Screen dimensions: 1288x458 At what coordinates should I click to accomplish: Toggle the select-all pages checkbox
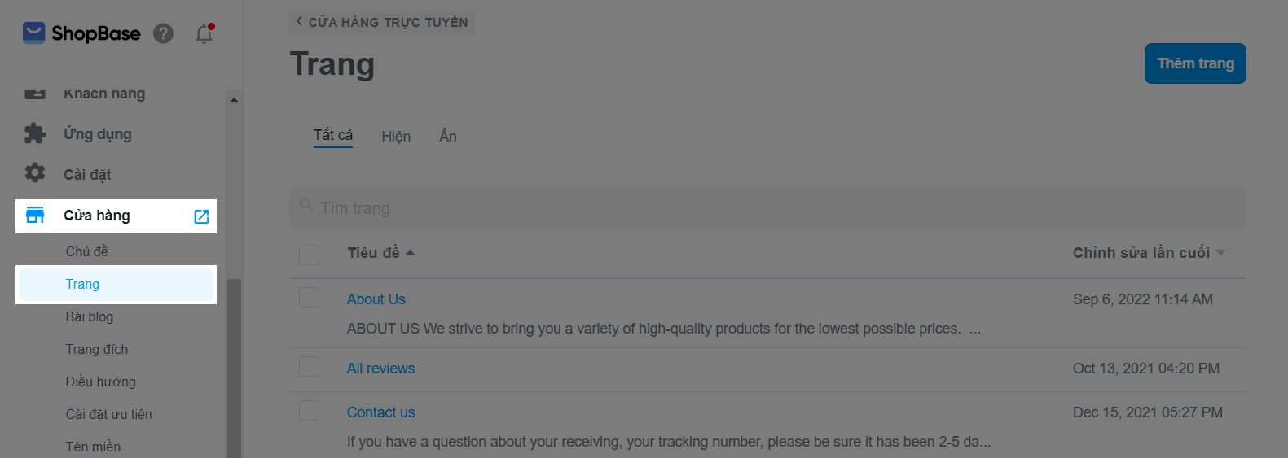(309, 255)
